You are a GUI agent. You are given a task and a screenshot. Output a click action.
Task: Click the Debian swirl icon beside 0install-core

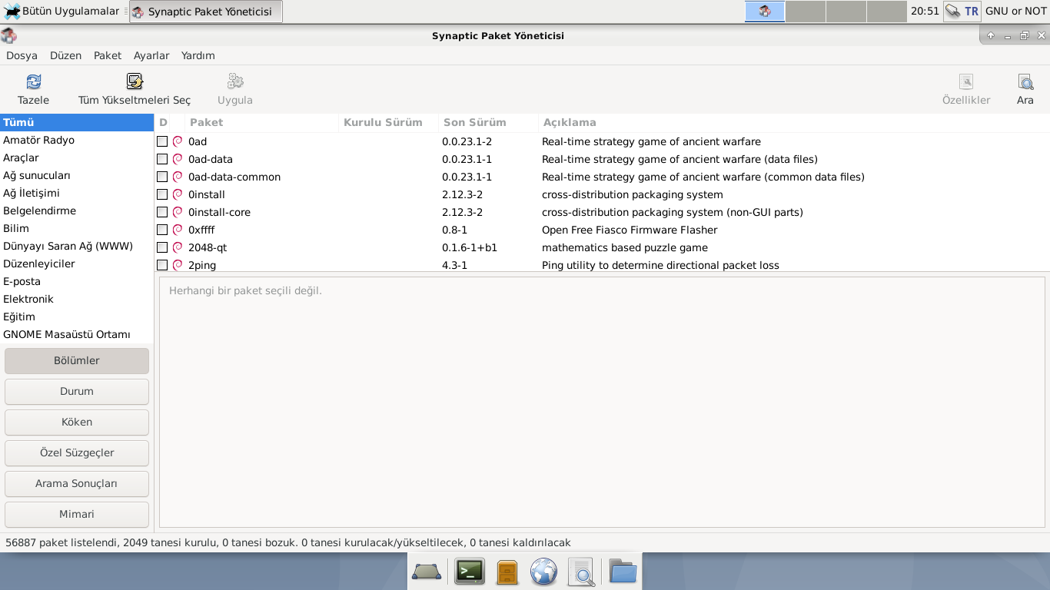click(x=178, y=212)
